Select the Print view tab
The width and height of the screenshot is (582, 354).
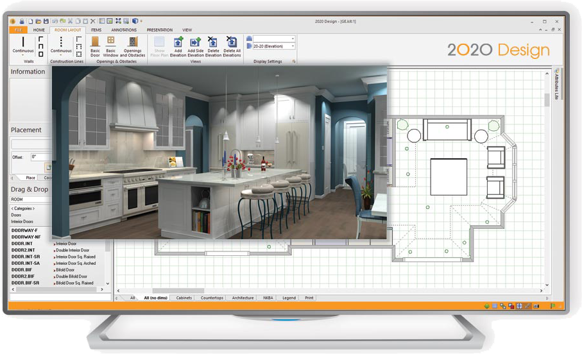click(x=309, y=298)
